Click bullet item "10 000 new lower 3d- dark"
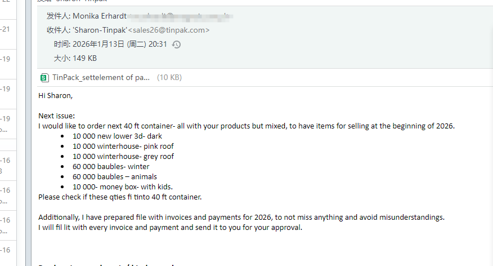The image size is (493, 266). (x=117, y=136)
